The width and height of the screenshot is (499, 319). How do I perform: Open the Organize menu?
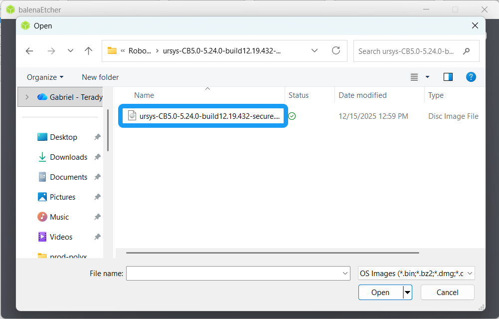pos(45,77)
